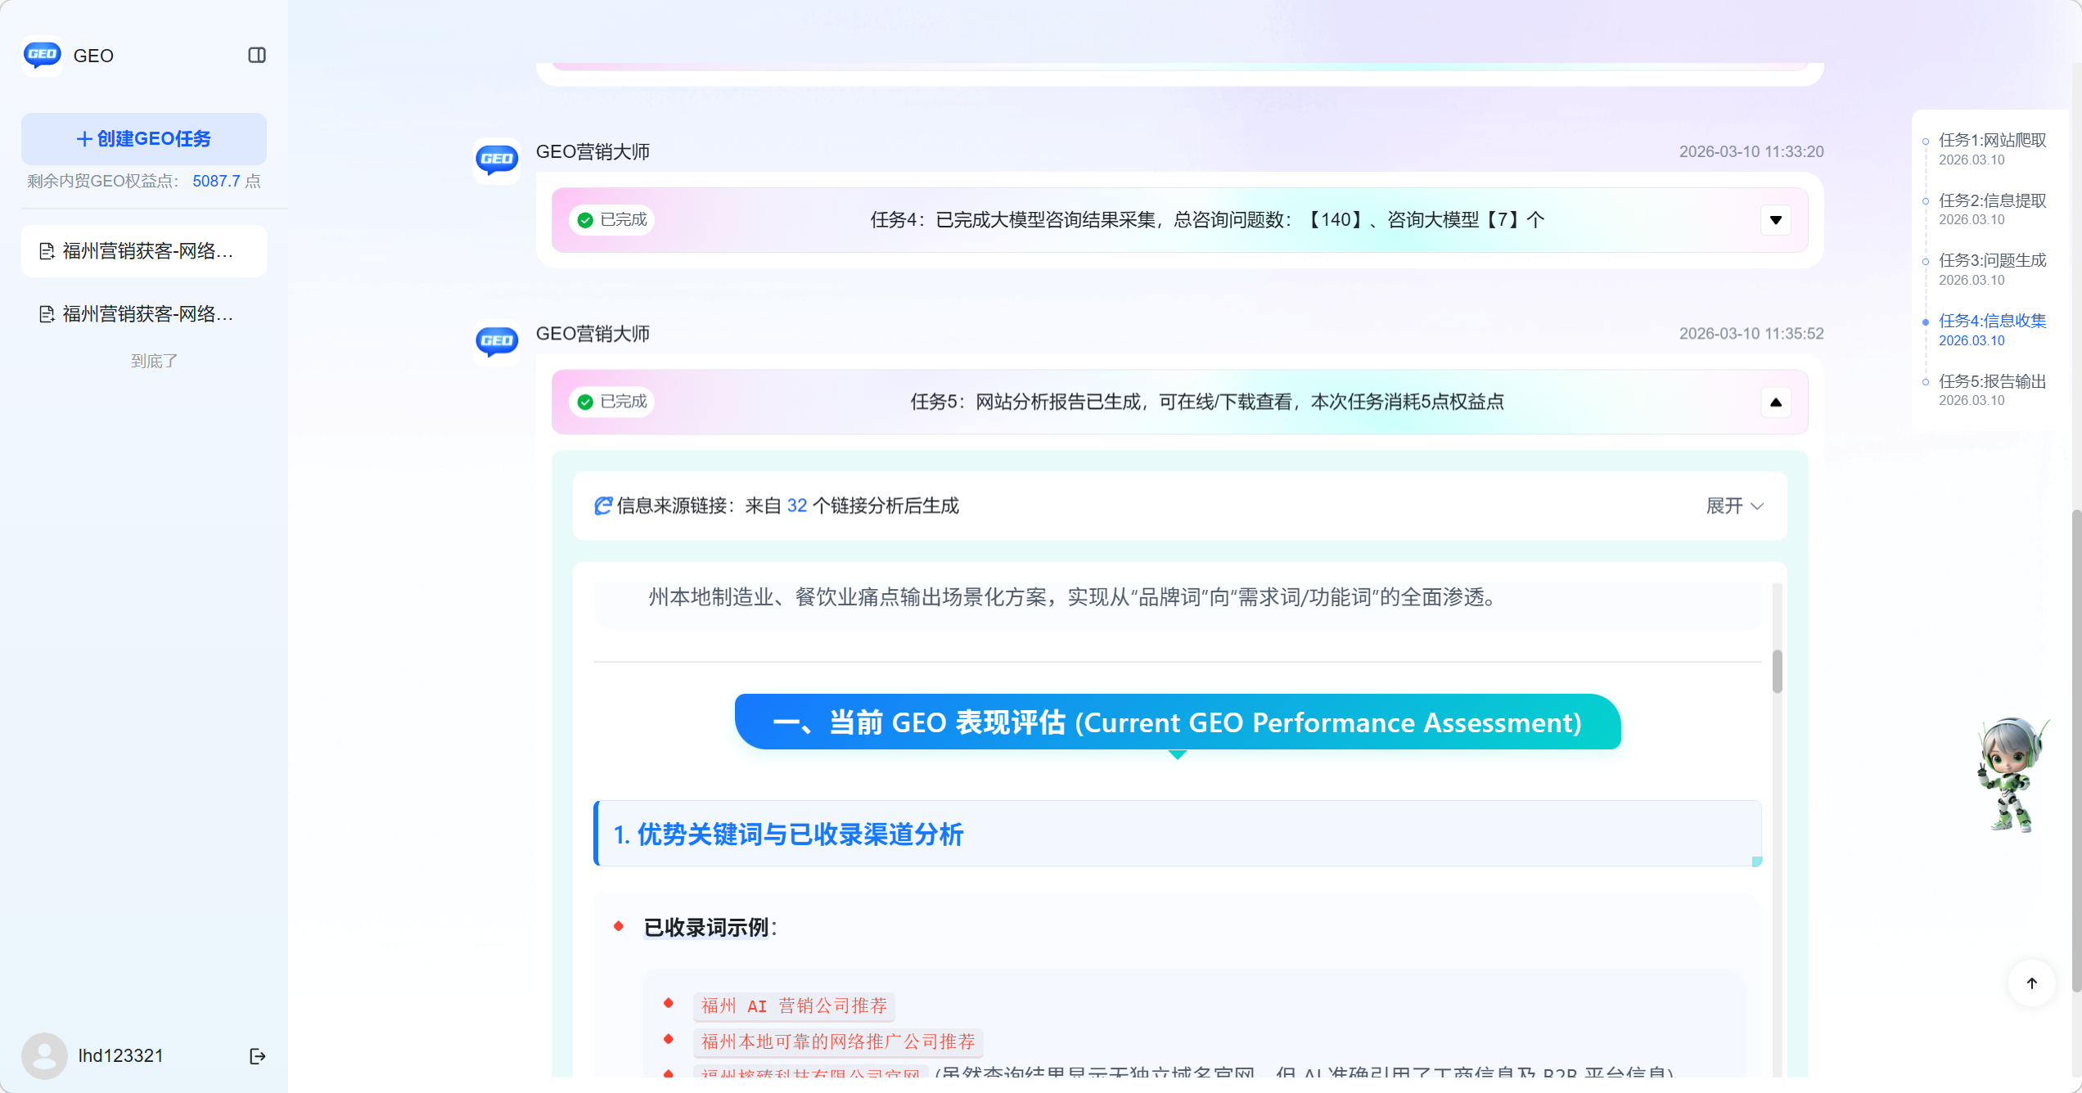The height and width of the screenshot is (1093, 2082).
Task: Click GEO营销大师 avatar on Task 5 message
Action: pos(497,340)
